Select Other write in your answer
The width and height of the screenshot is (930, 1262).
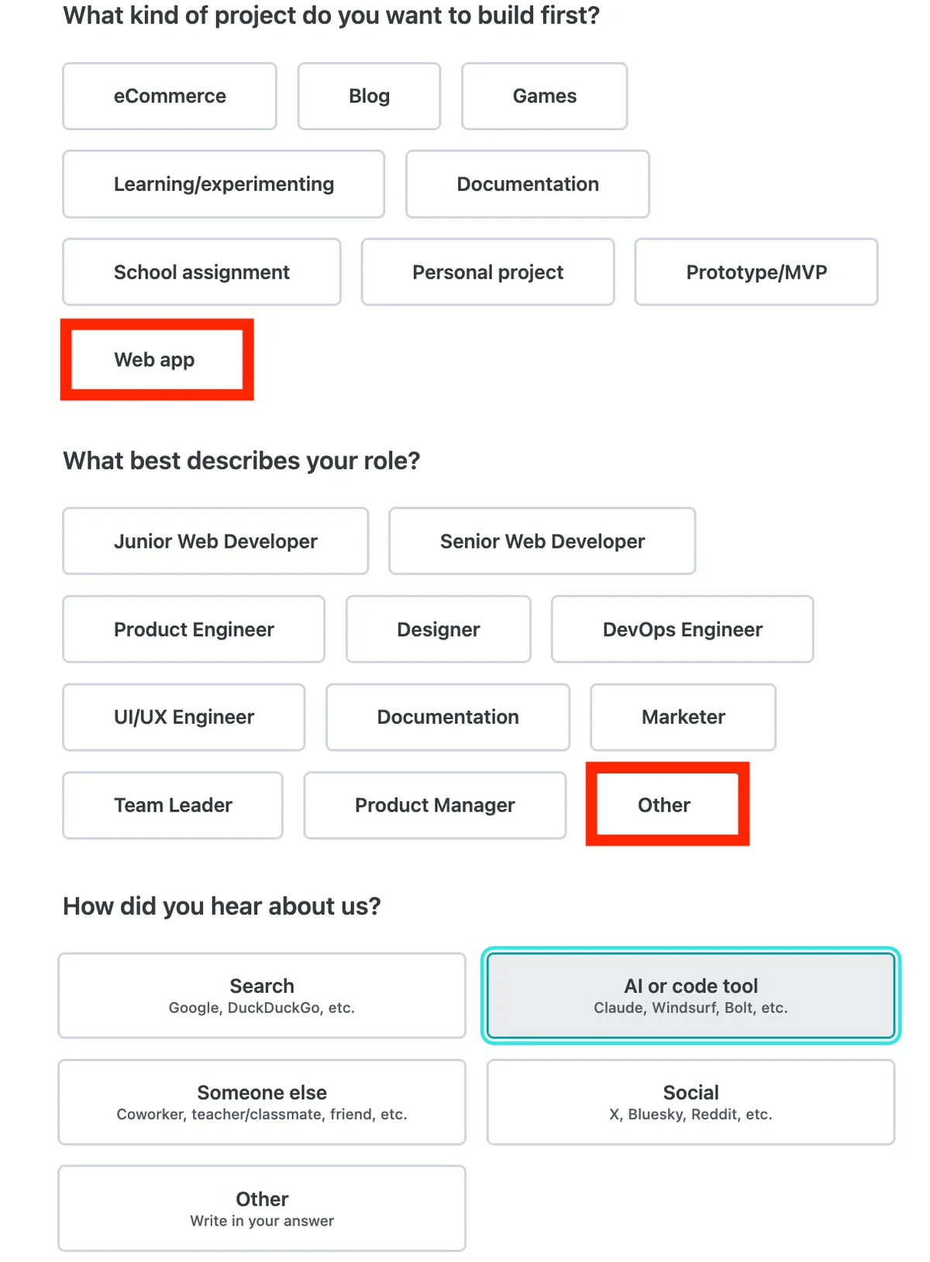[x=262, y=1208]
